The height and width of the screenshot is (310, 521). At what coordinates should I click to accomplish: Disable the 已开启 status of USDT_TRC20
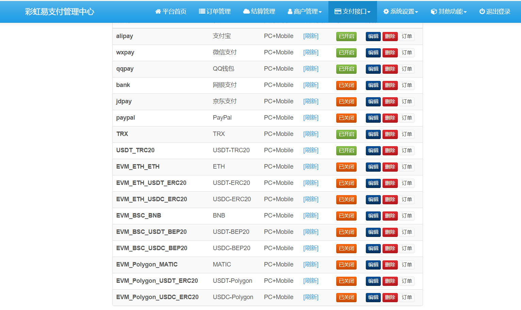(346, 151)
